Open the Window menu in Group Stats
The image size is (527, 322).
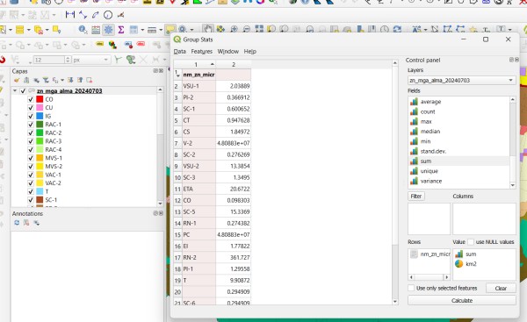pyautogui.click(x=227, y=52)
